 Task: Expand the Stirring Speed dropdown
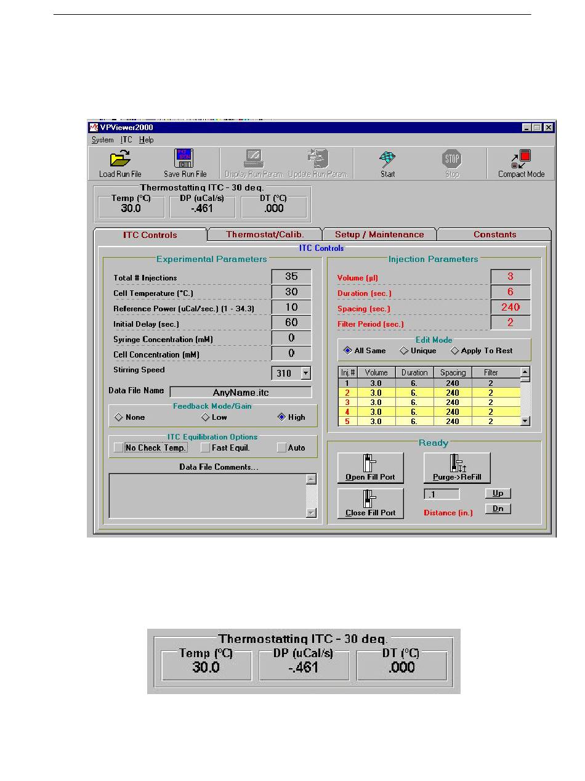pyautogui.click(x=305, y=373)
